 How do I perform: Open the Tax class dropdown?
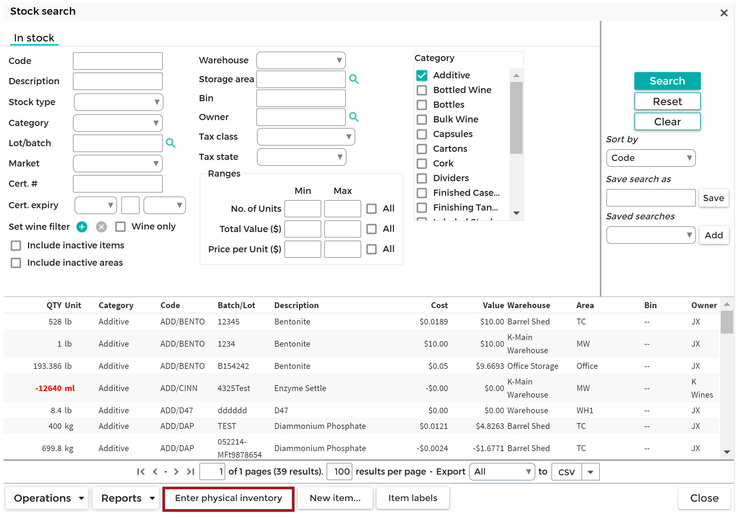(x=306, y=137)
